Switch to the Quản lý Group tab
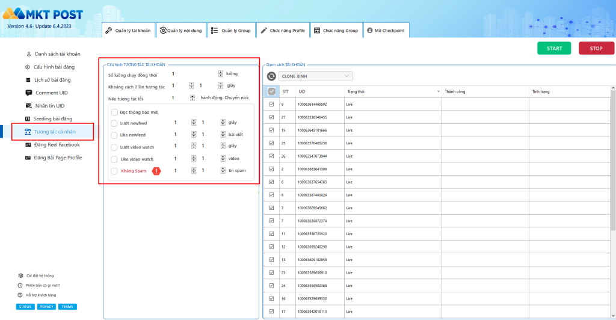This screenshot has width=616, height=320. click(x=231, y=30)
